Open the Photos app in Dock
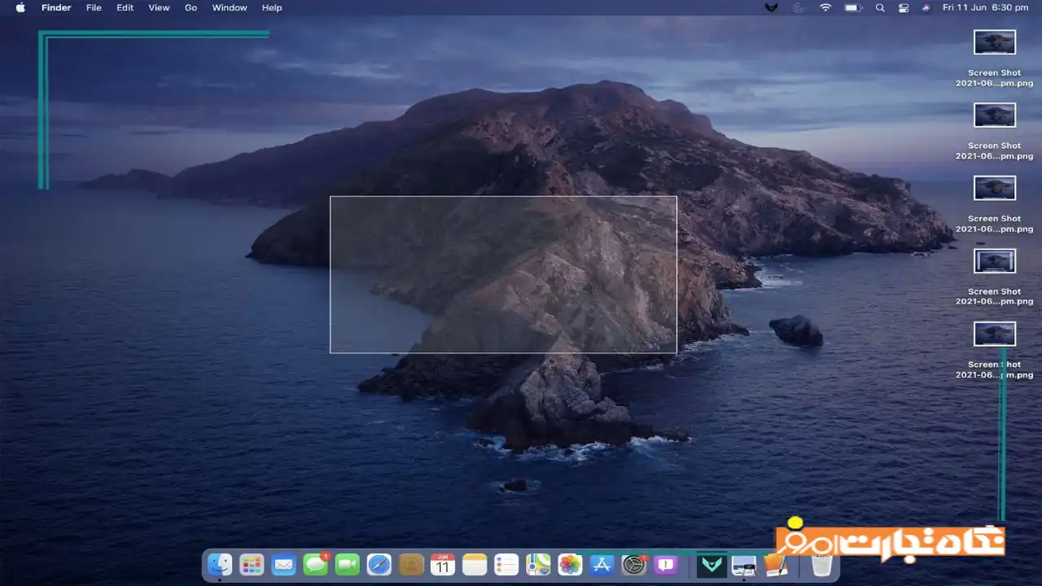Screen dimensions: 1042x586 coord(570,564)
